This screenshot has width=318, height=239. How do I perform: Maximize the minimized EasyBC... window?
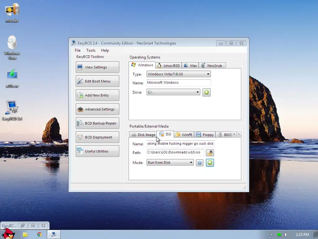[33, 225]
